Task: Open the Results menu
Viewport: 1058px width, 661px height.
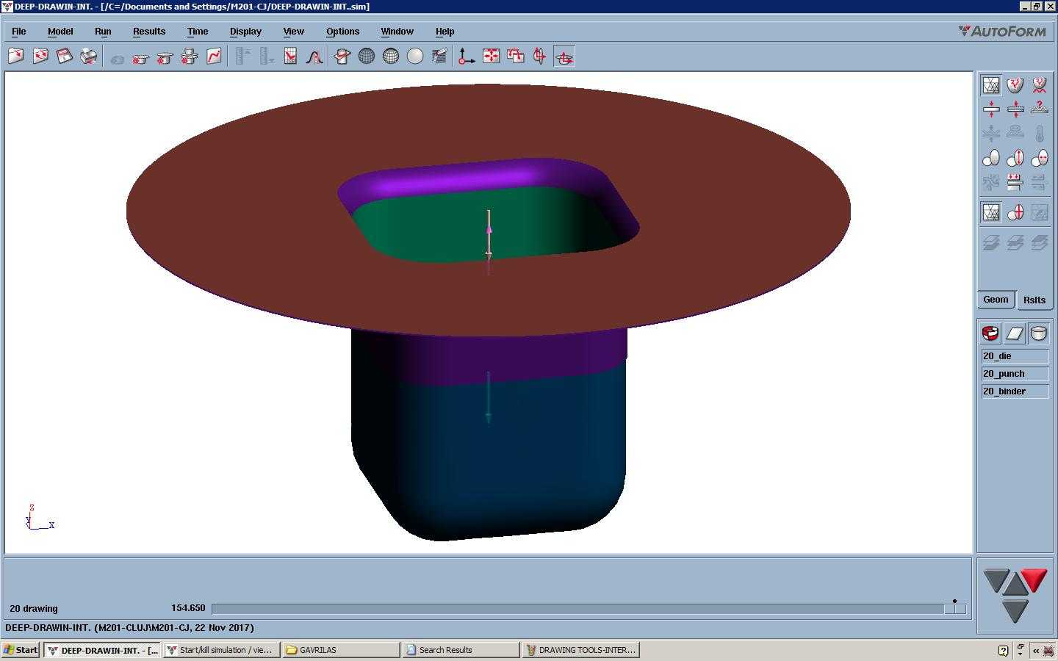Action: tap(148, 32)
